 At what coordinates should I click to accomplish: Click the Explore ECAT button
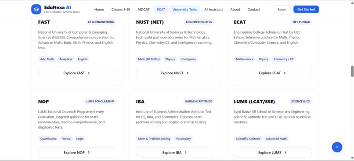[x=273, y=73]
